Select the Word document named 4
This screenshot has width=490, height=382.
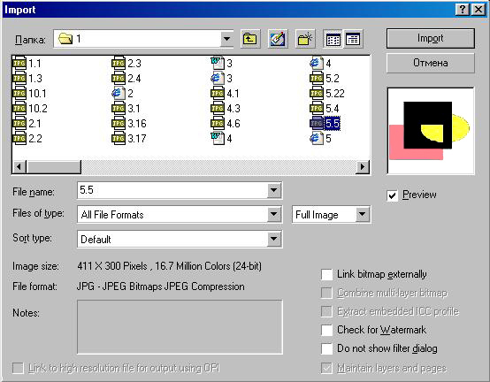pyautogui.click(x=222, y=138)
